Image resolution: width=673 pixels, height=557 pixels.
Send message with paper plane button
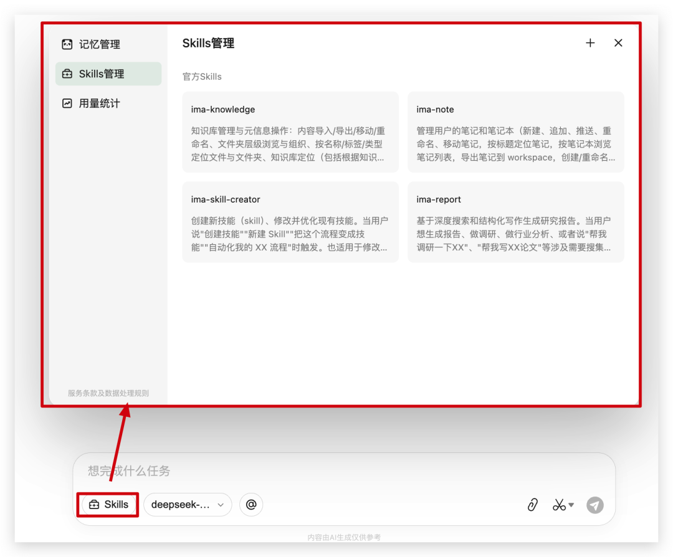[x=595, y=505]
